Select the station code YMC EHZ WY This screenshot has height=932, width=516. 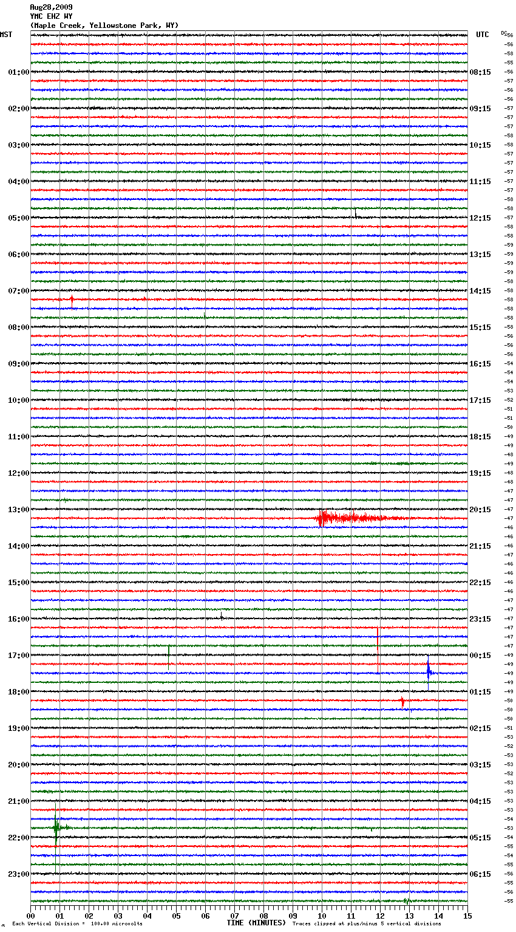[51, 16]
